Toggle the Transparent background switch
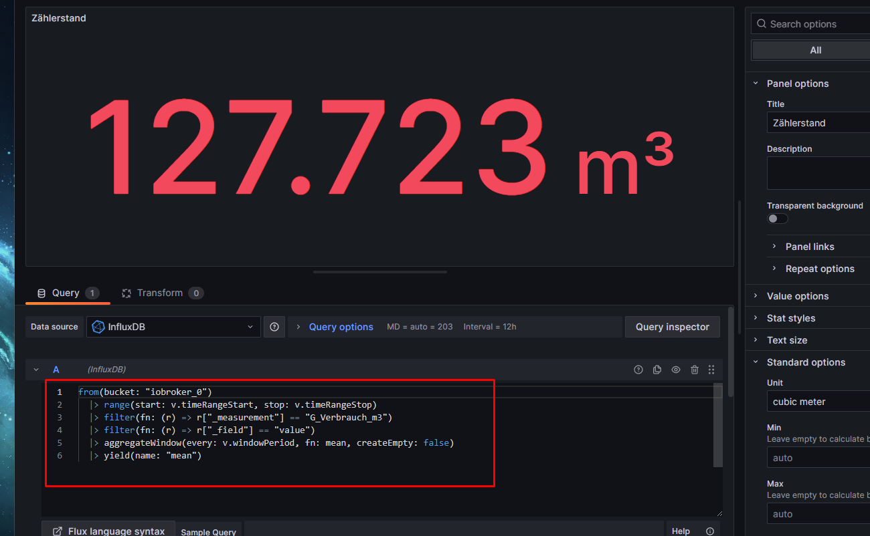870x536 pixels. (778, 219)
